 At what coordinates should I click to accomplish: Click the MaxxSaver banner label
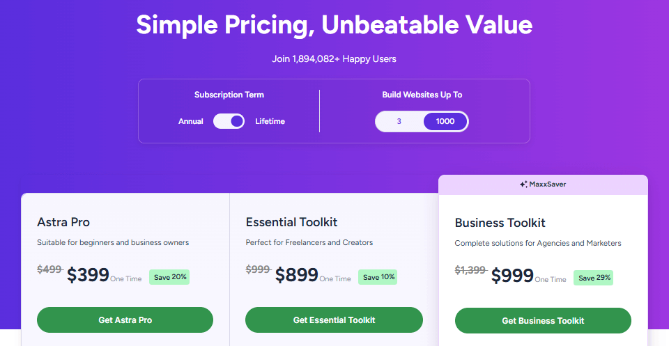547,184
